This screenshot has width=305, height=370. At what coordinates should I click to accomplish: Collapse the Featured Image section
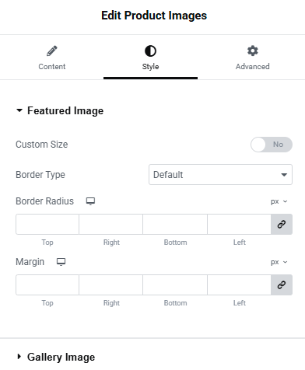(60, 110)
